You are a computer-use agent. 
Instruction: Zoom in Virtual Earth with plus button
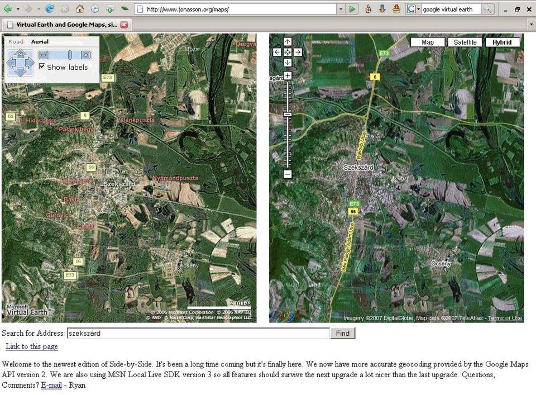point(85,55)
